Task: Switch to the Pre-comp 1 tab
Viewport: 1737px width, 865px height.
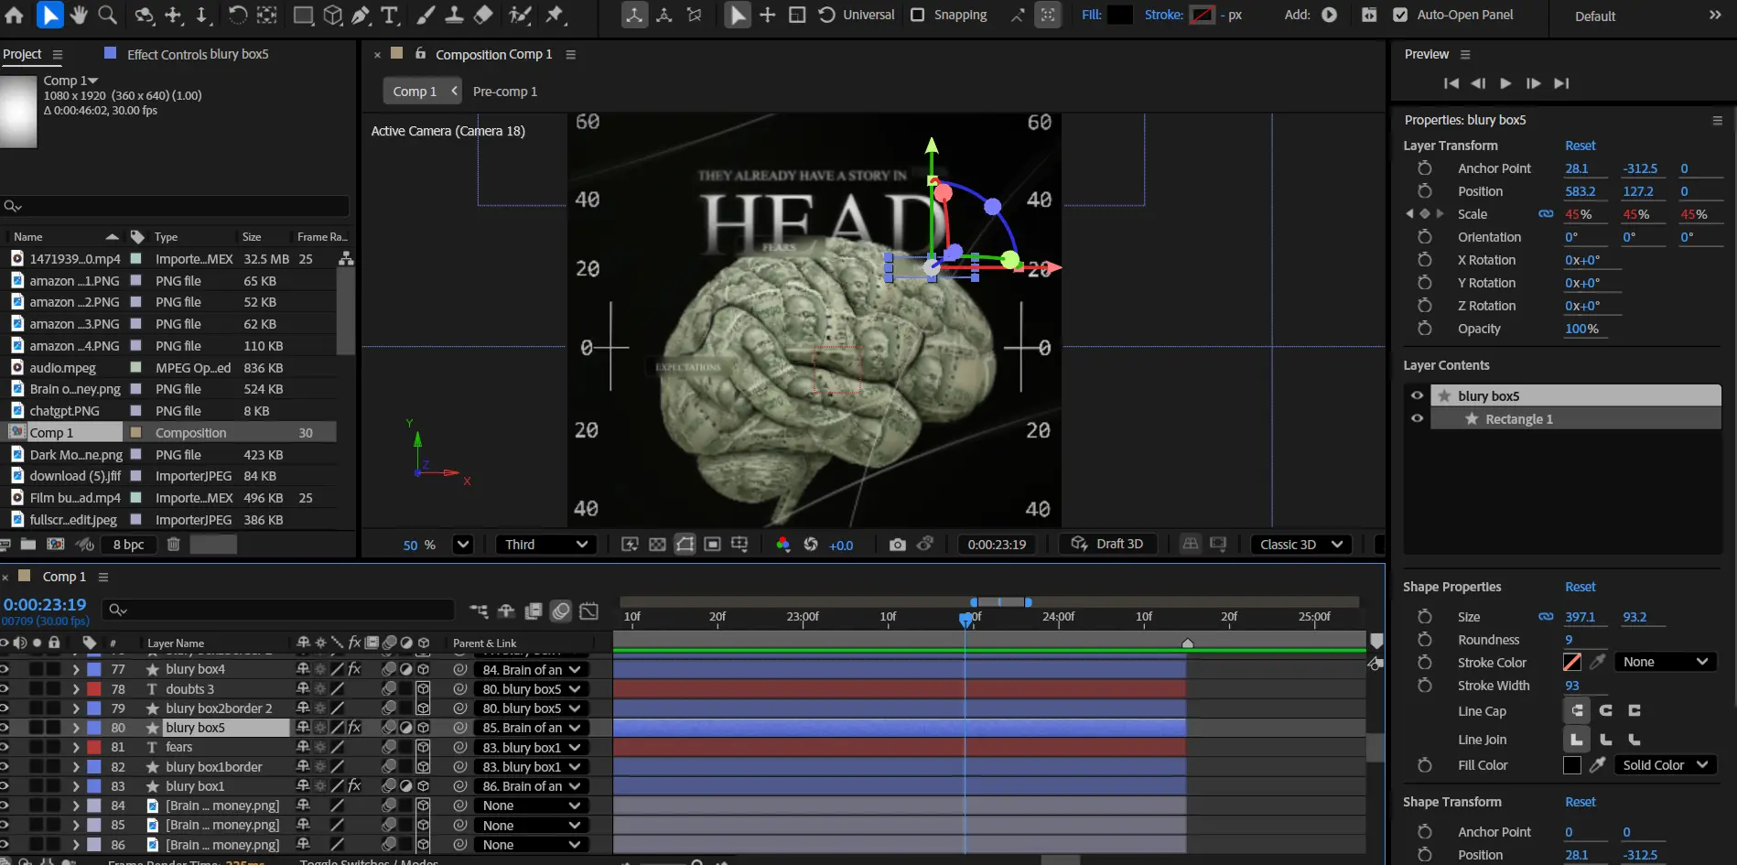Action: pos(504,92)
